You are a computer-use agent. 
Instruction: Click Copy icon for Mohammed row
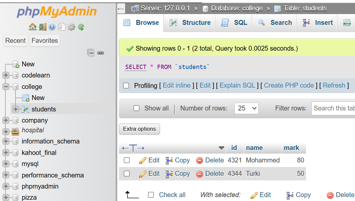click(x=169, y=160)
